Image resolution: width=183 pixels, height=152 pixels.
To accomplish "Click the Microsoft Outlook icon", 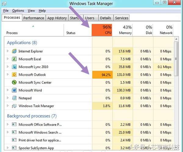I will (x=14, y=75).
